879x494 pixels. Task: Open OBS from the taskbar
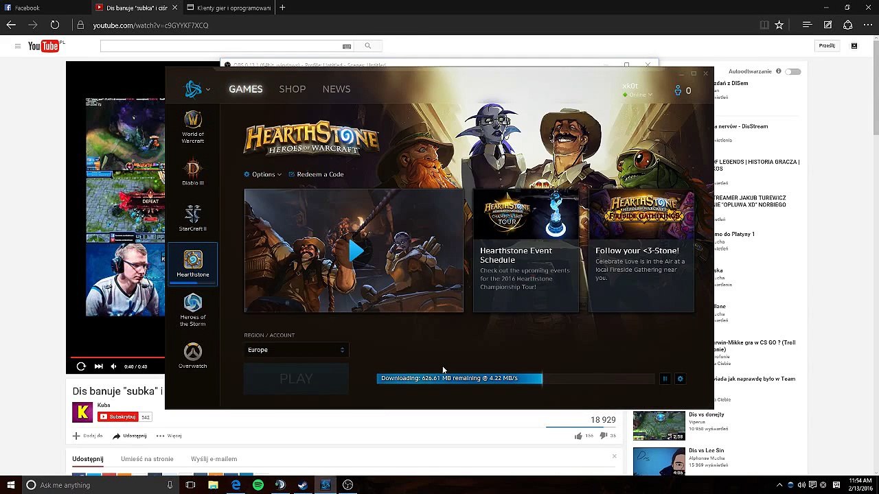[348, 485]
